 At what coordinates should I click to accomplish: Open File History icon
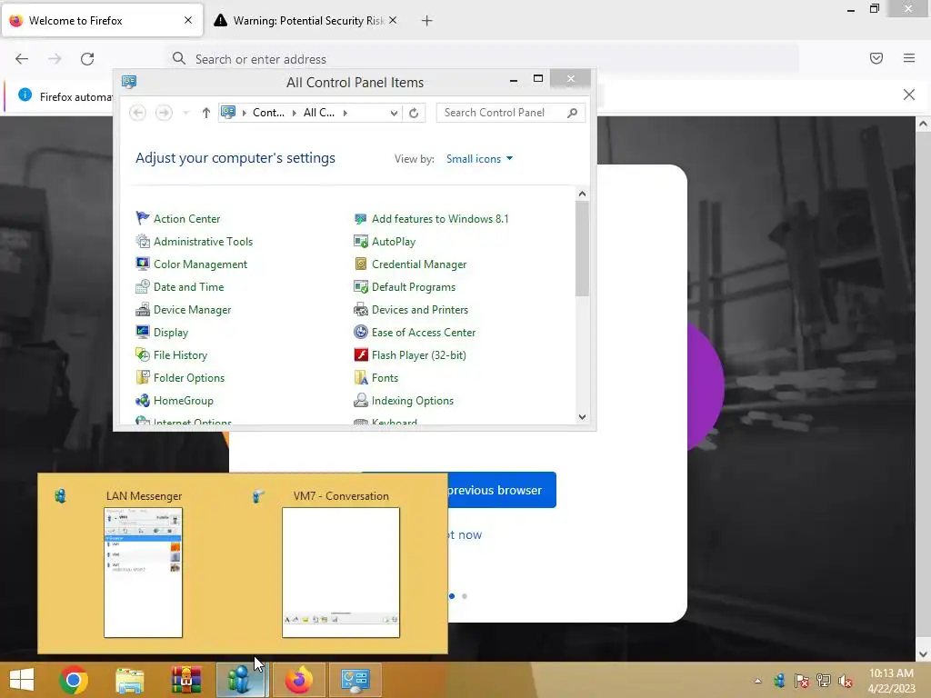(143, 355)
